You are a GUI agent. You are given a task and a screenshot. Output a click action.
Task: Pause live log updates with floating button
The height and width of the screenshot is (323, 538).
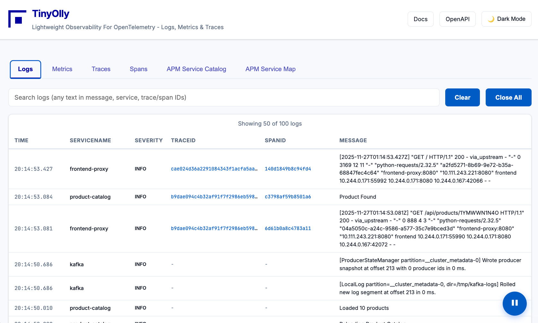point(515,303)
